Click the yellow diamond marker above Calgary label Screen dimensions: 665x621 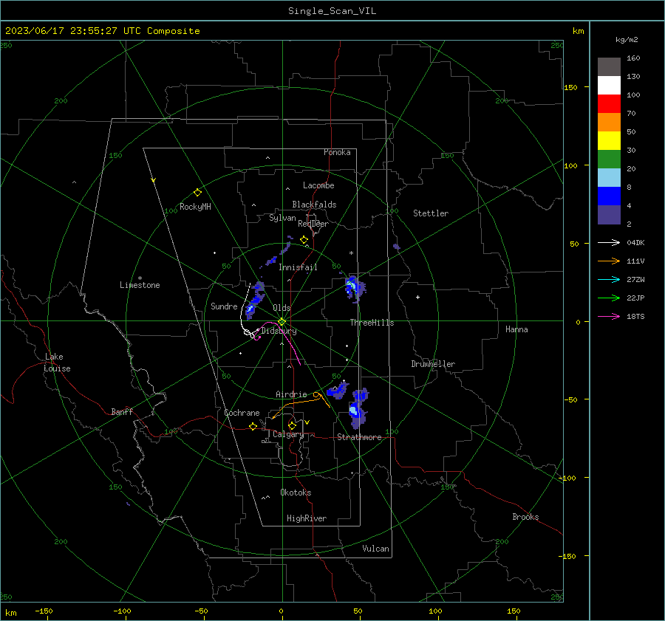pyautogui.click(x=292, y=425)
